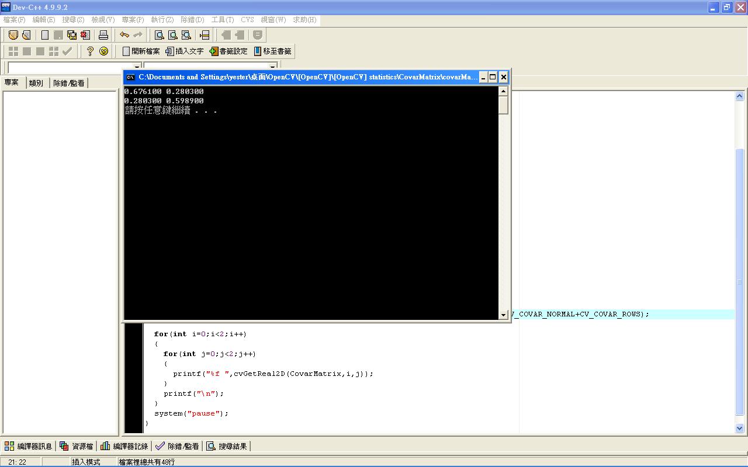Screen dimensions: 748x467
Task: Click the system("pause"); code line
Action: click(x=192, y=413)
